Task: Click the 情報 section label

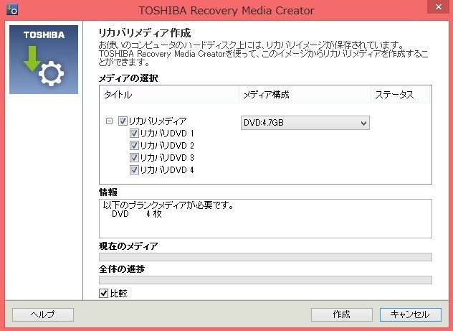Action: (x=108, y=192)
